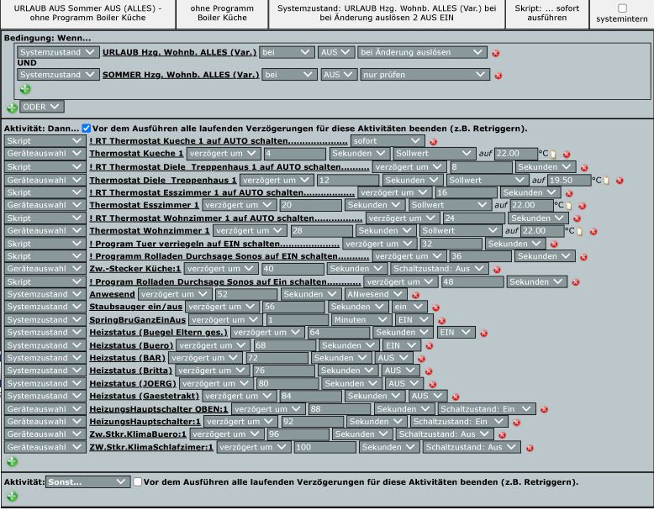Remove the Thermostat Wohnzimmer 1 device row

593,231
